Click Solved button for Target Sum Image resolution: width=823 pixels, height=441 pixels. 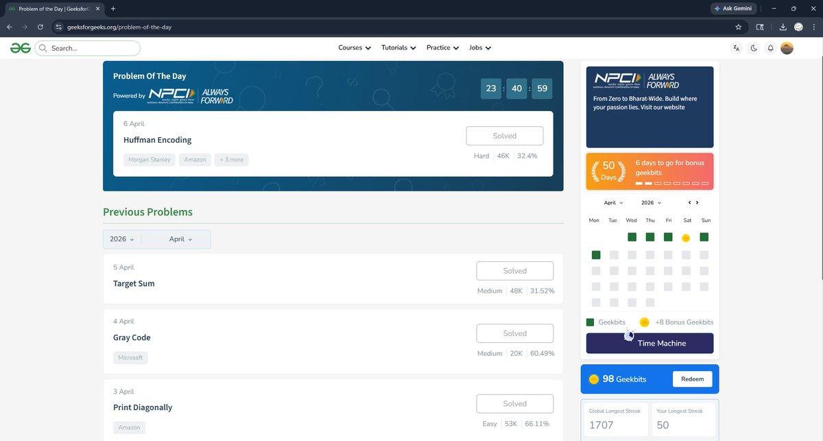515,271
